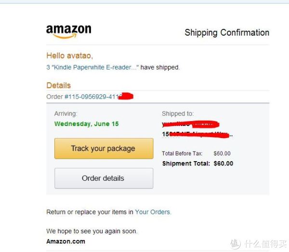Screen dimensions: 289x252
Task: Click the Arriving label
Action: [66, 113]
